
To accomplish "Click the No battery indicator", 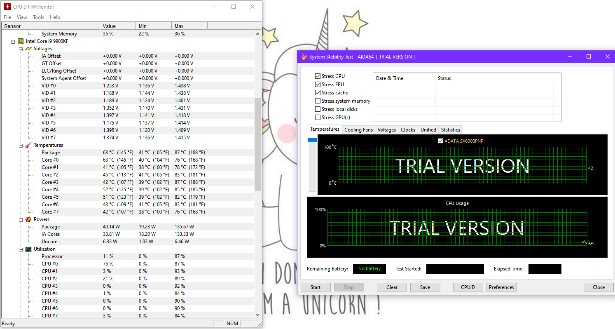I will pyautogui.click(x=369, y=269).
